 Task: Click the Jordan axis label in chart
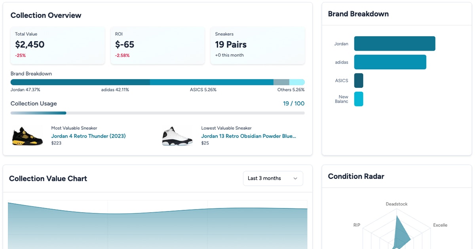341,44
